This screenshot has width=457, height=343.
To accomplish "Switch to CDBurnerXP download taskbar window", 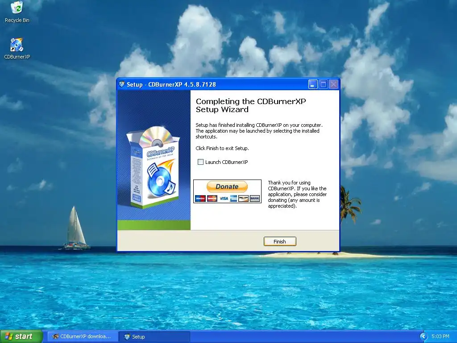I will [83, 337].
